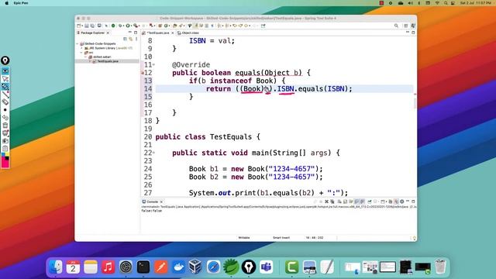Viewport: 496px width, 279px height.
Task: Select the Epic Pen highlighter tool
Action: [x=5, y=86]
